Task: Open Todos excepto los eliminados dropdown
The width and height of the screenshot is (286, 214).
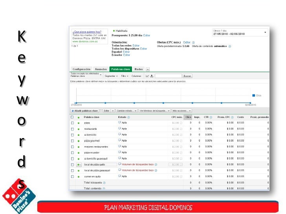Action: coord(86,75)
